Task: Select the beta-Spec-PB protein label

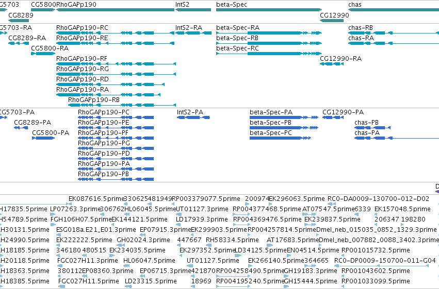Action: pyautogui.click(x=270, y=123)
